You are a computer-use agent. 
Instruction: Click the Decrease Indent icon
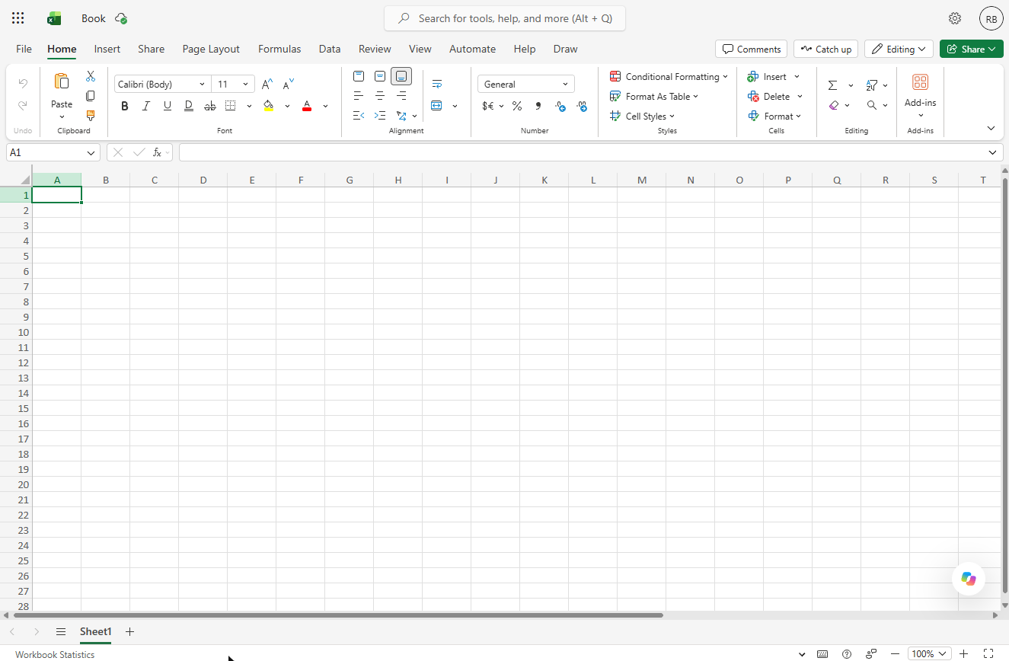point(359,116)
